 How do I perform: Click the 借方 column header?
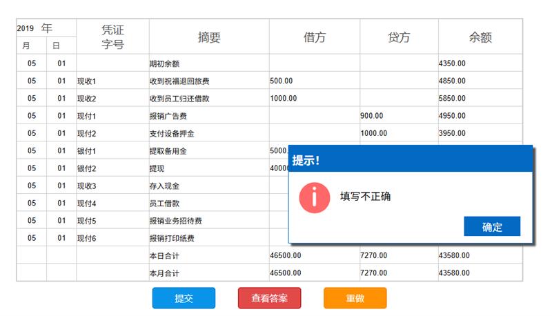click(x=314, y=37)
